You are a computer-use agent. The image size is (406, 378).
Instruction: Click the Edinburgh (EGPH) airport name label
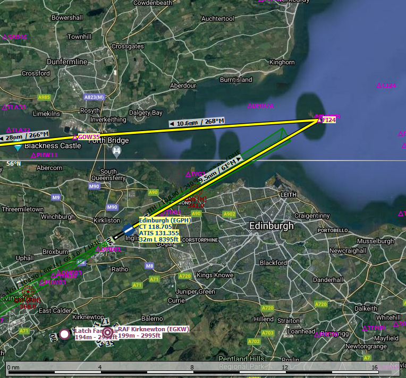165,220
